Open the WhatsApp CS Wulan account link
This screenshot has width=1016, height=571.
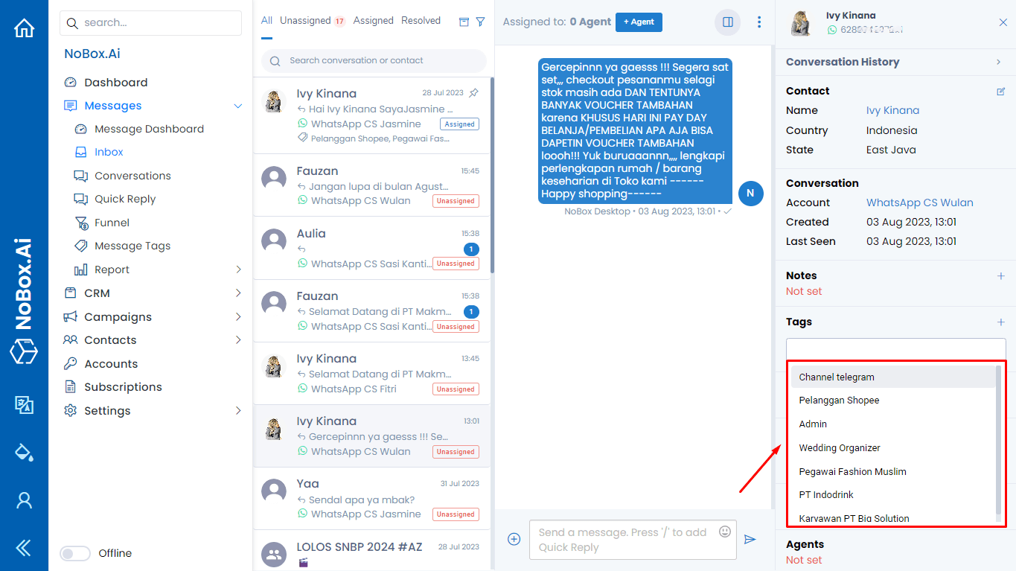click(x=919, y=202)
